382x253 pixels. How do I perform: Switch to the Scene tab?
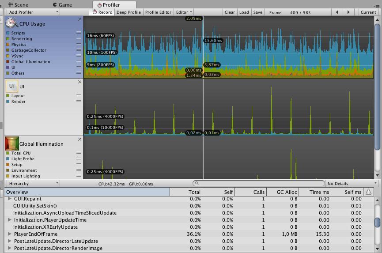[x=19, y=4]
